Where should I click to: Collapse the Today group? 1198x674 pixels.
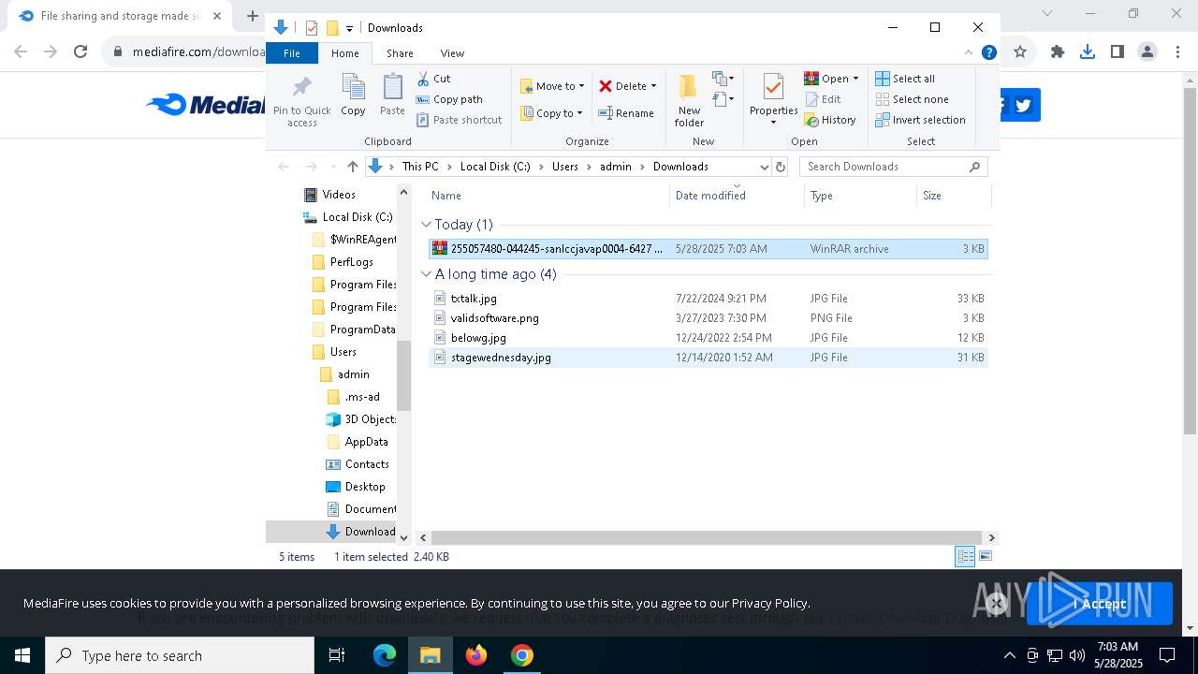coord(427,225)
